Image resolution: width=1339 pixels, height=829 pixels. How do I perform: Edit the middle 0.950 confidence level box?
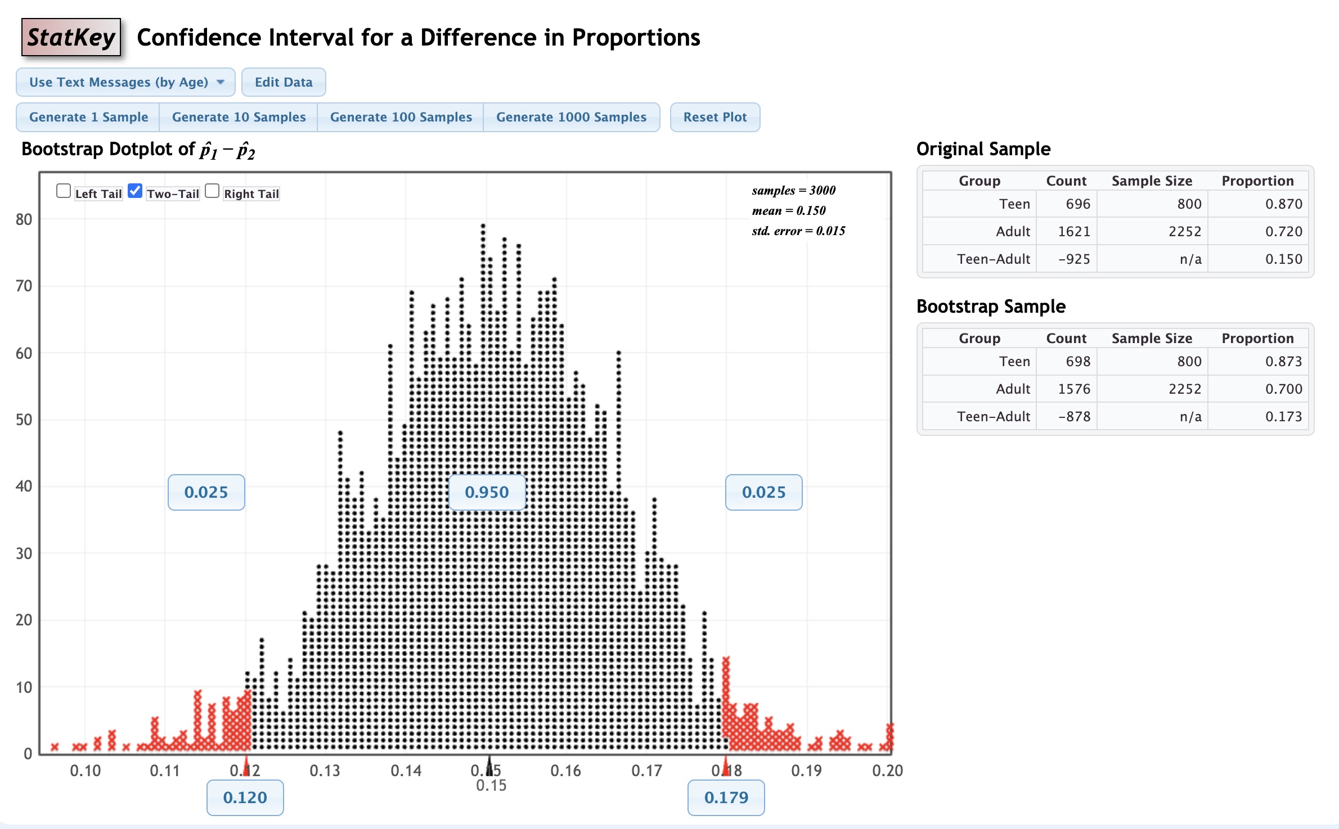pyautogui.click(x=487, y=492)
